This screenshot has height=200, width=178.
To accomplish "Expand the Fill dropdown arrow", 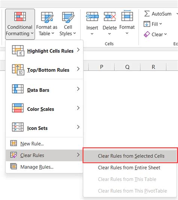I will click(161, 24).
